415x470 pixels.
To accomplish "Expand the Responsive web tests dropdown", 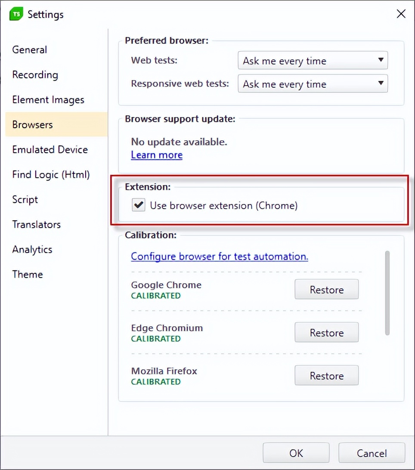I will coord(313,84).
